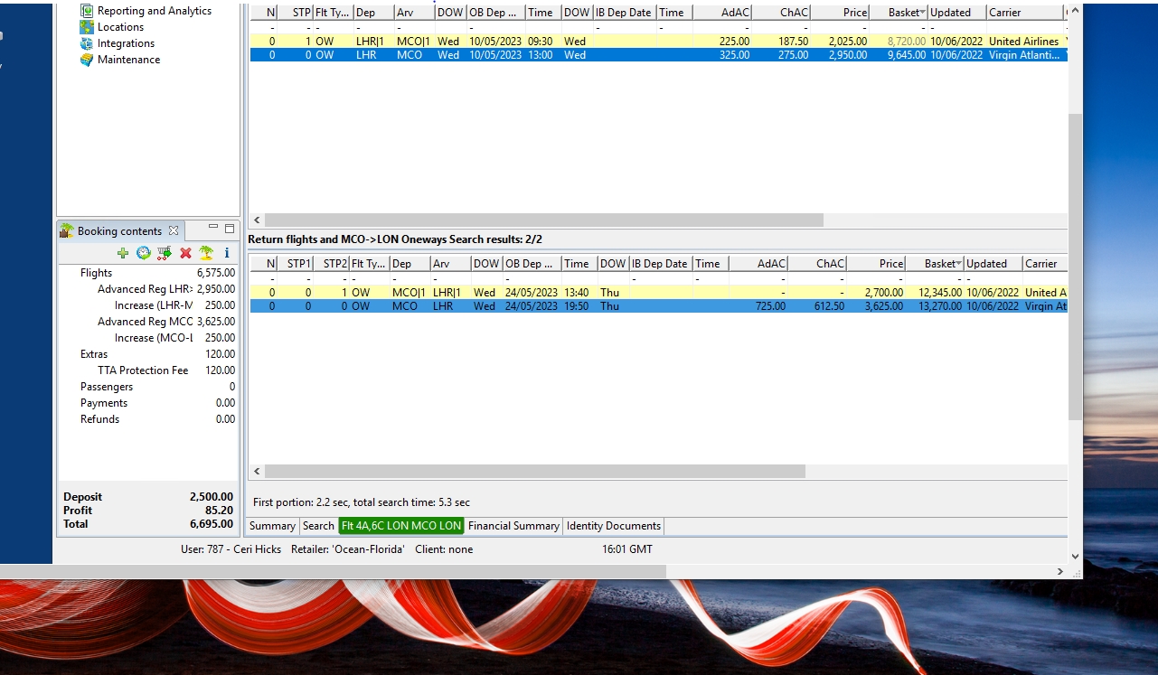The height and width of the screenshot is (675, 1158).
Task: Open the Identity Documents tab
Action: (614, 526)
